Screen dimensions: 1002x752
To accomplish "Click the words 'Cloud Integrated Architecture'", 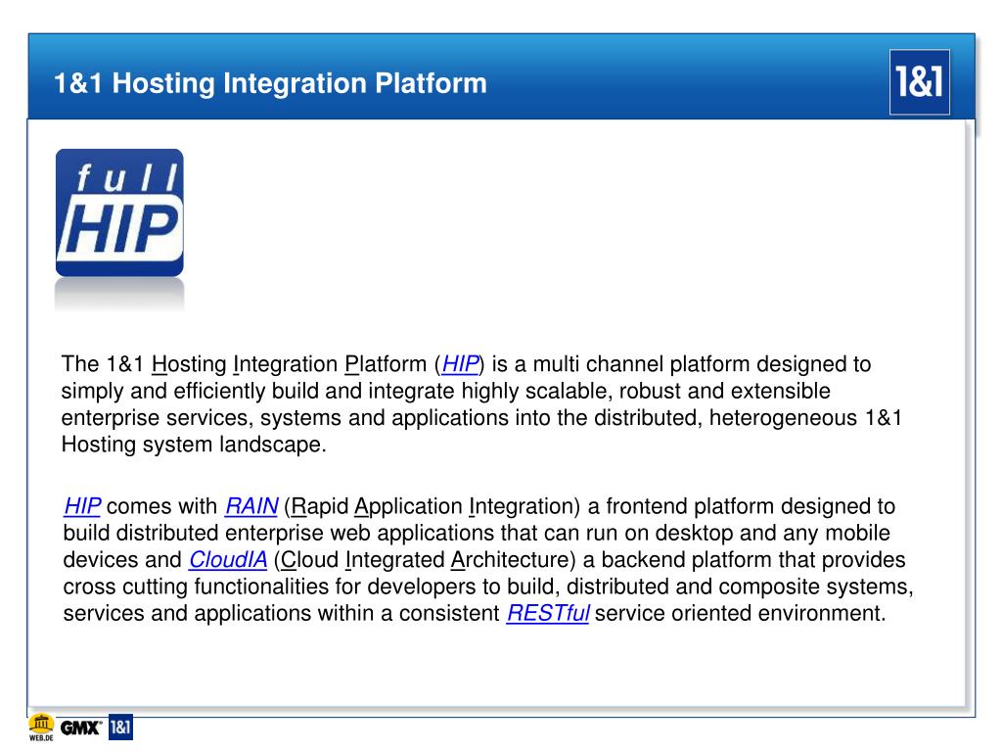I will (425, 559).
